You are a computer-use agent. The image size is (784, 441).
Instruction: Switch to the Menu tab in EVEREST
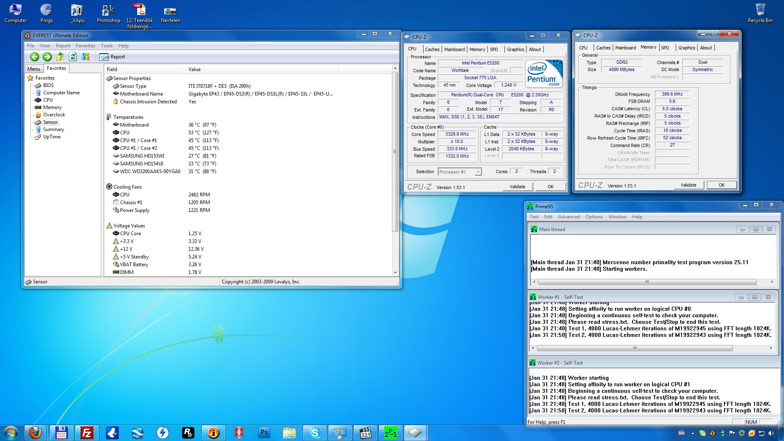(x=34, y=69)
